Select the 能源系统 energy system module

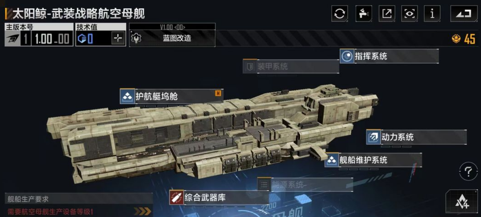click(x=305, y=185)
